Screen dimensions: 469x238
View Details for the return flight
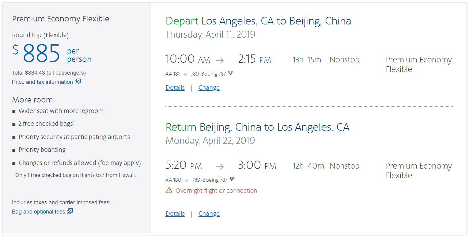point(175,214)
